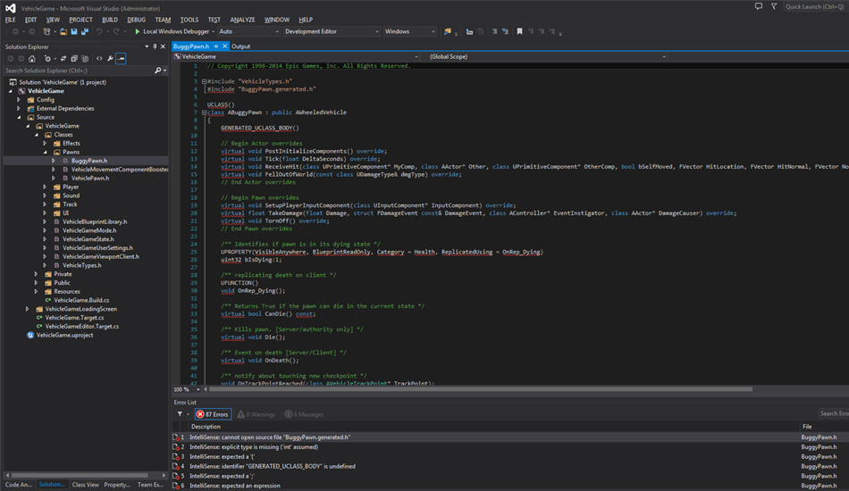849x491 pixels.
Task: Click the Search Solution Explorer field
Action: (79, 71)
